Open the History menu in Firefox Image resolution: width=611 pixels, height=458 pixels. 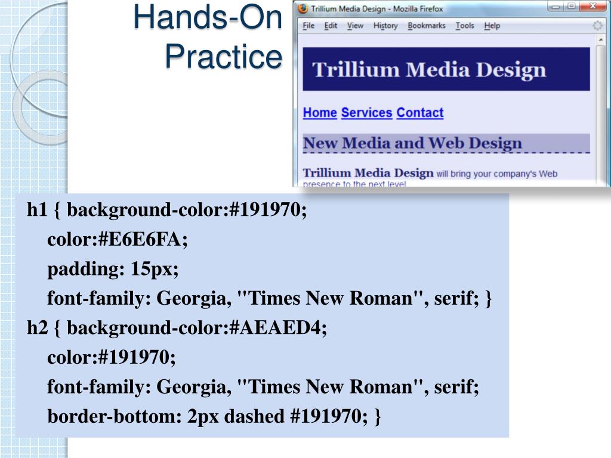[386, 26]
